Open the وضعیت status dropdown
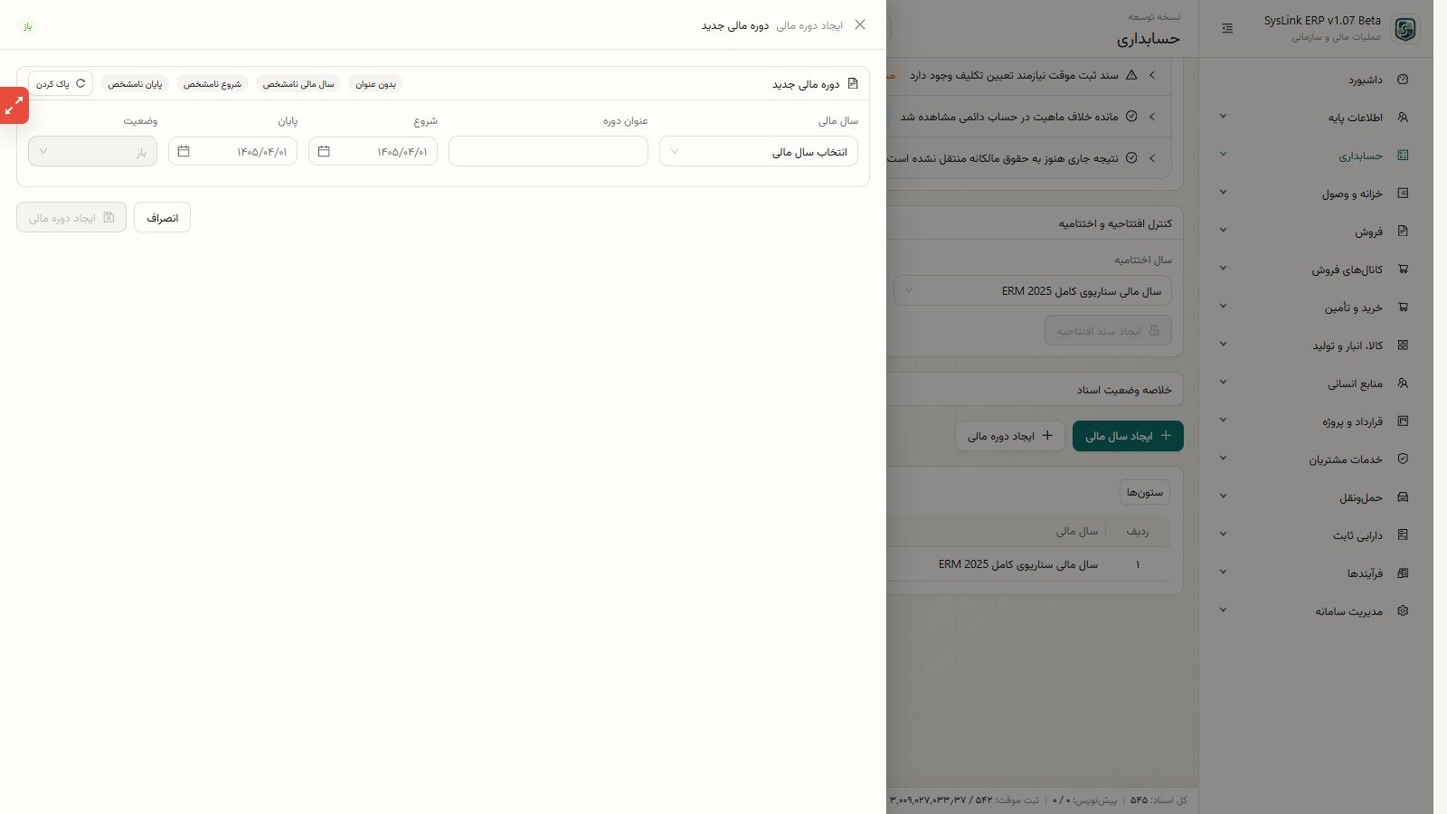 click(x=92, y=151)
